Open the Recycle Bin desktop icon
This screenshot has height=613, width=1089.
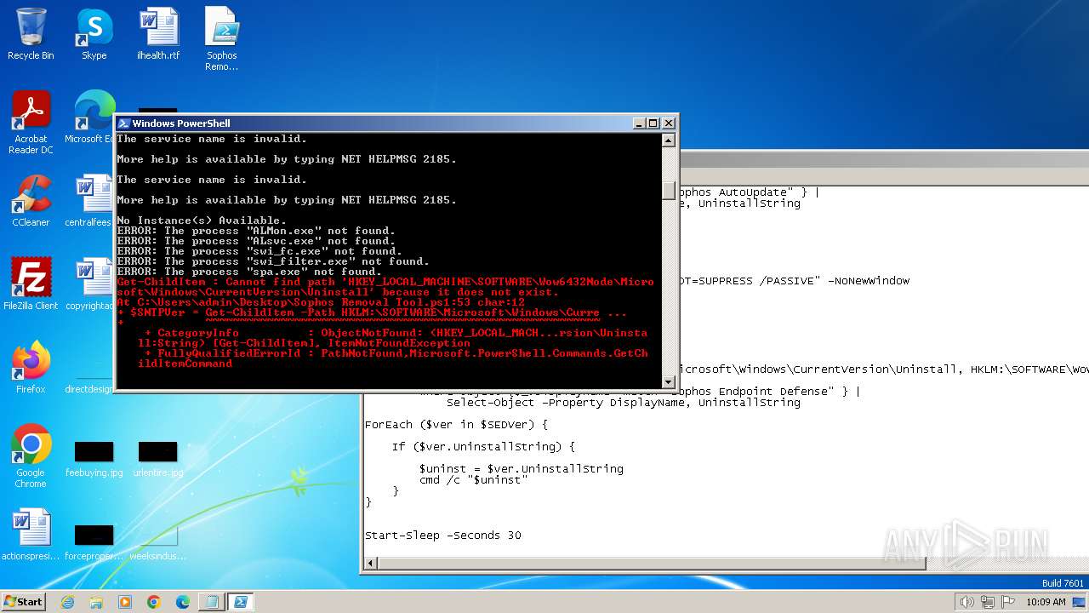point(31,34)
